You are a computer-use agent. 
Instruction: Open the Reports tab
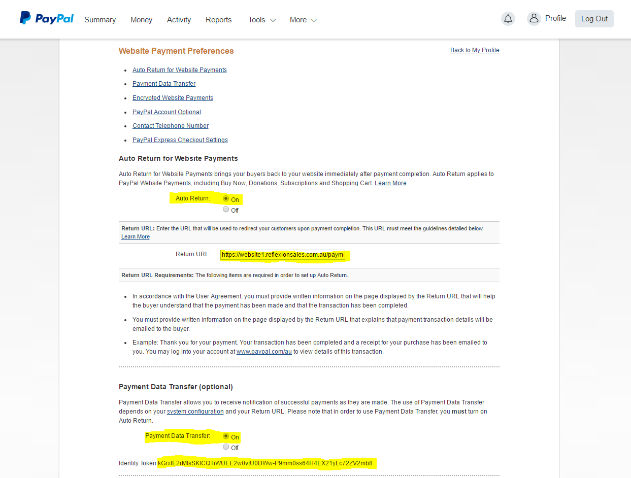[x=218, y=20]
